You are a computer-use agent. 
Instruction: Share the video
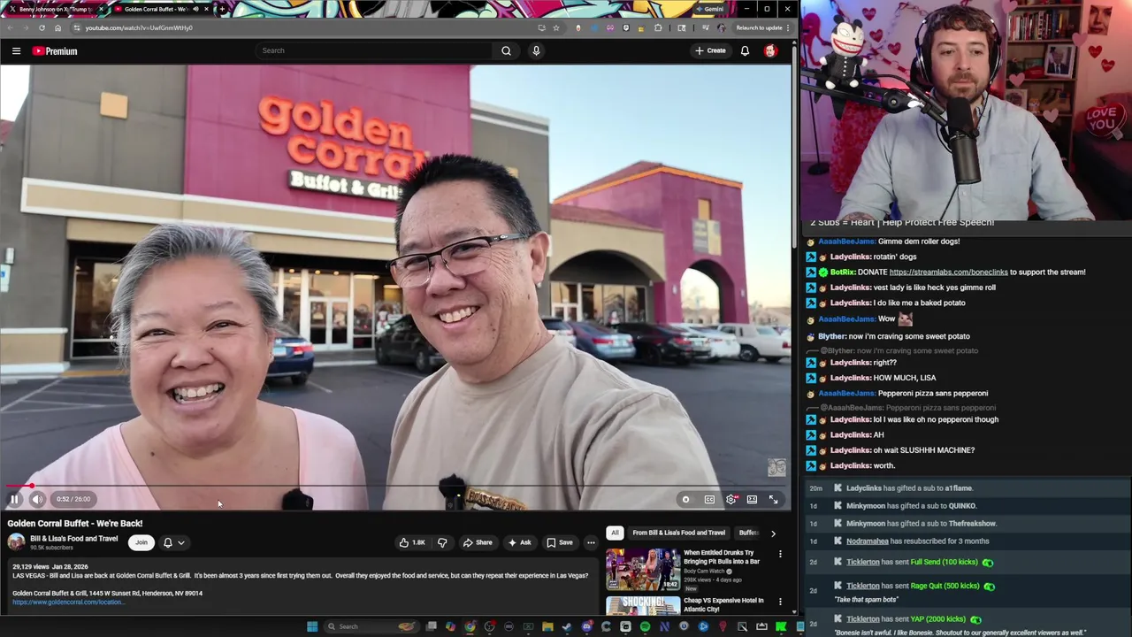point(478,542)
